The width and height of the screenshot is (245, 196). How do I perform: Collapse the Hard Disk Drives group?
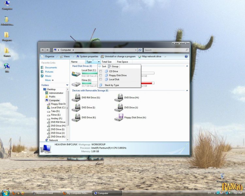coord(187,66)
